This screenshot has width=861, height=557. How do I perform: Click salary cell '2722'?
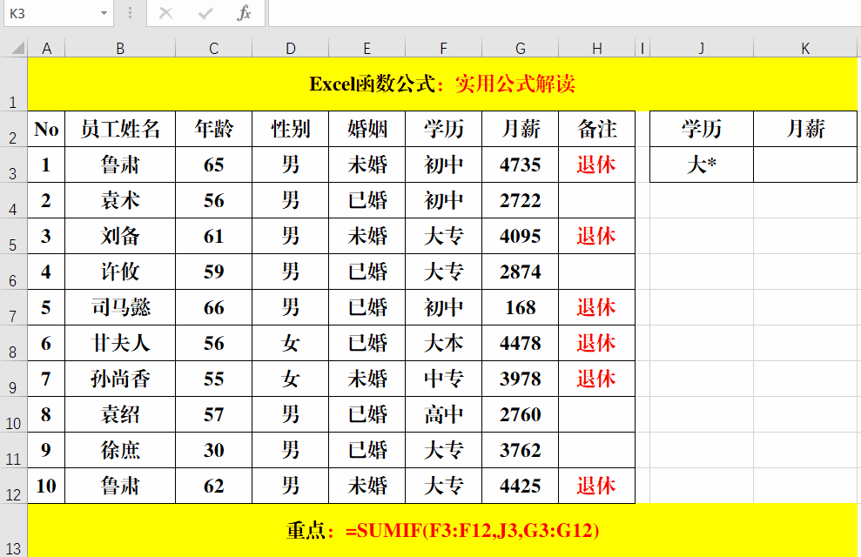pyautogui.click(x=520, y=200)
